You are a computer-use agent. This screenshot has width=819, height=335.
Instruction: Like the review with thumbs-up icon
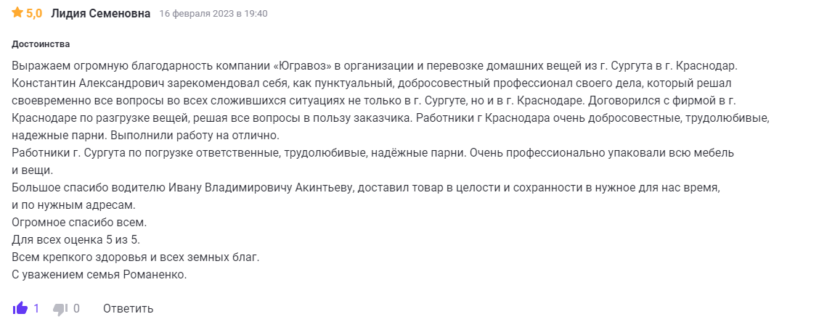pyautogui.click(x=20, y=309)
